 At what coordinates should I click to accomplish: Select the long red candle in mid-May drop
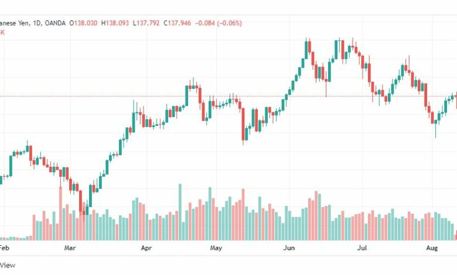(243, 124)
